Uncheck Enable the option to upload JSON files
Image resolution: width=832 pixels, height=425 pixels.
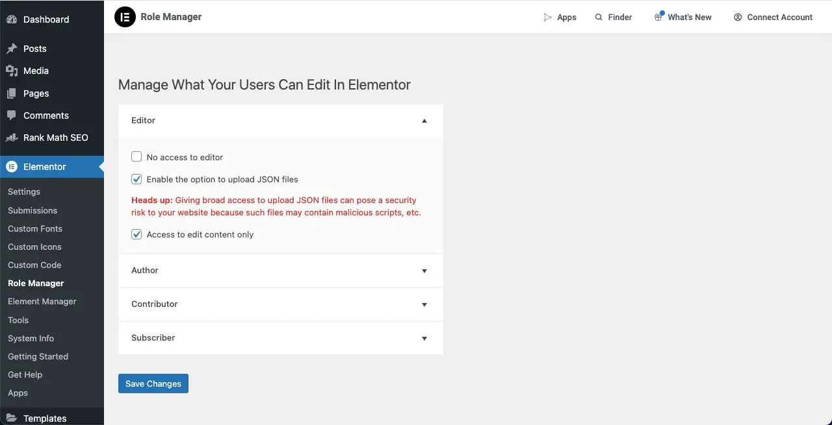point(136,179)
